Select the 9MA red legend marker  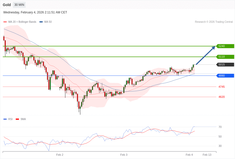click(x=17, y=119)
